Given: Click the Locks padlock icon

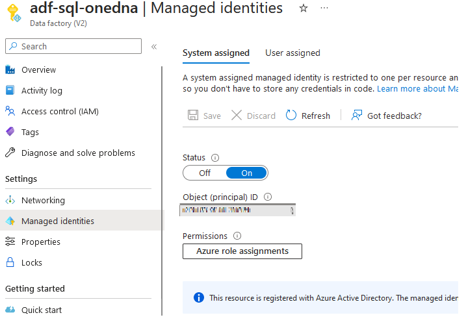Looking at the screenshot, I should (10, 262).
